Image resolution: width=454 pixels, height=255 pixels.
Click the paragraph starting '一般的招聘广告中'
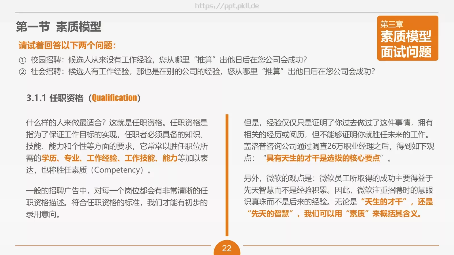tap(117, 202)
